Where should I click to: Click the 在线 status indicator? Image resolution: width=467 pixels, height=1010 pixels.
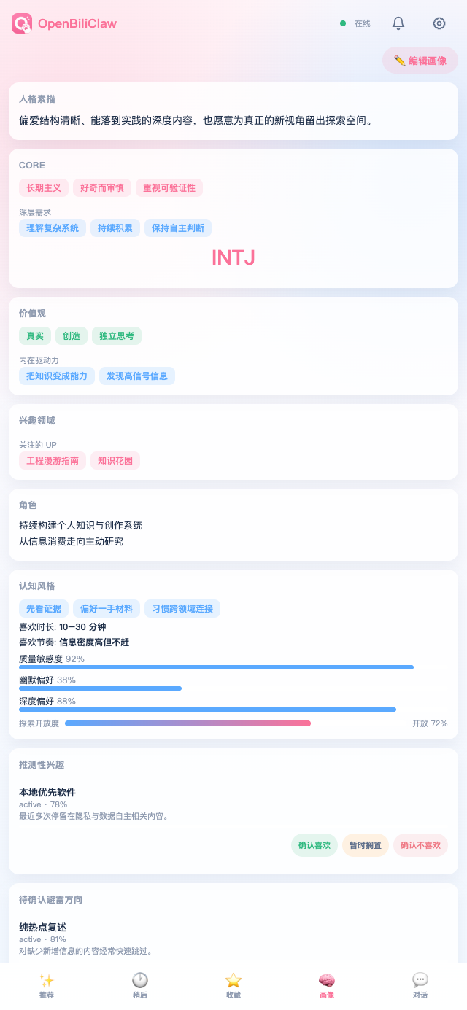coord(355,23)
